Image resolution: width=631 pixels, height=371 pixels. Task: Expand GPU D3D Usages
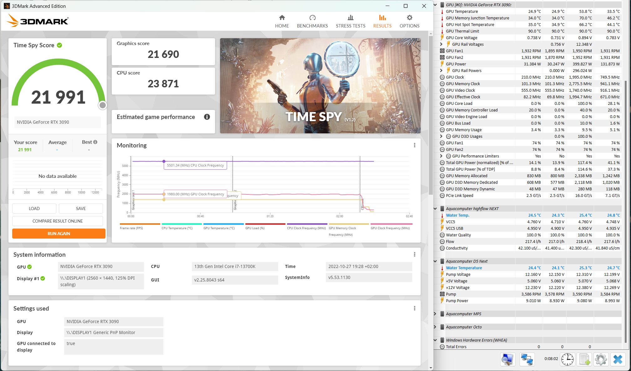(x=441, y=136)
